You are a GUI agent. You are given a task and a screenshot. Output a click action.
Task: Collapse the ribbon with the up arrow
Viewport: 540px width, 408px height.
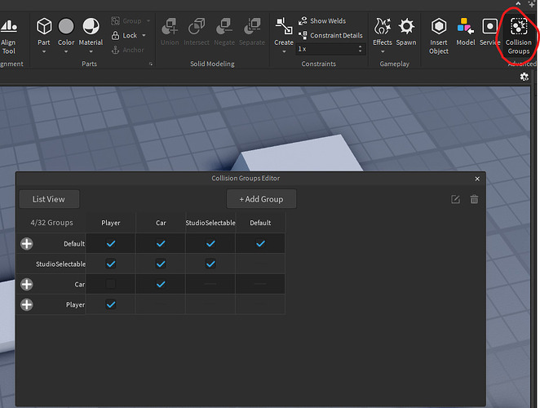pos(518,3)
